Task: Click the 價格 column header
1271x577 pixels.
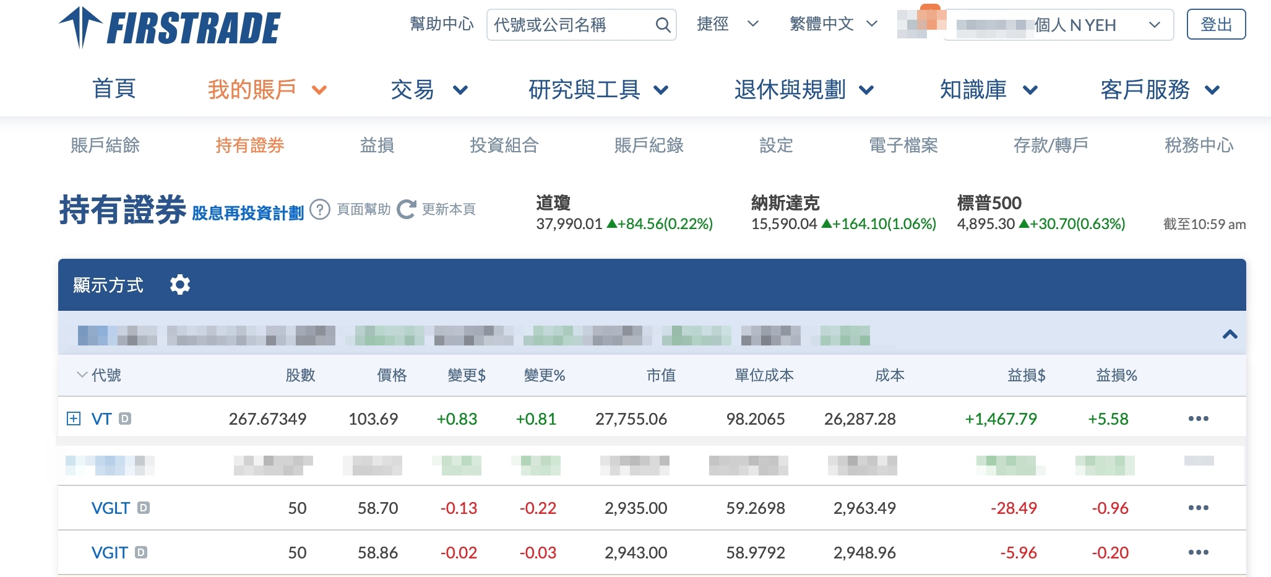Action: 392,375
